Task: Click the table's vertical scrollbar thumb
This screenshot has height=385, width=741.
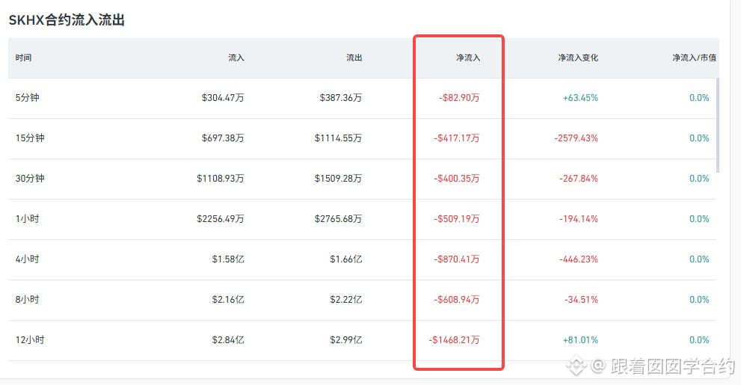Action: pos(718,126)
